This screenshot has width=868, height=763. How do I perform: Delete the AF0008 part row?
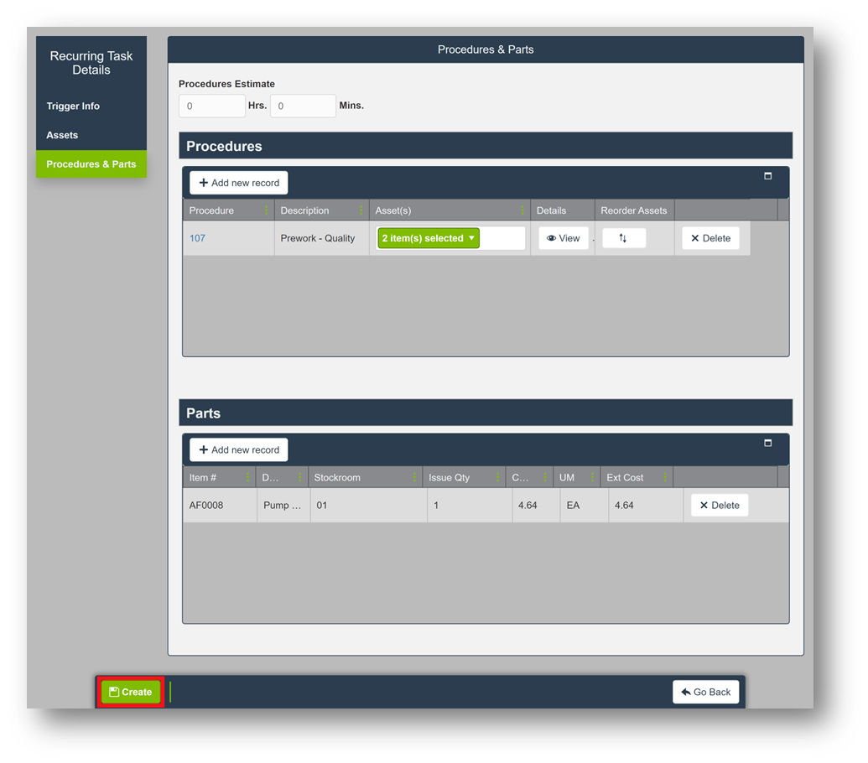pyautogui.click(x=719, y=506)
